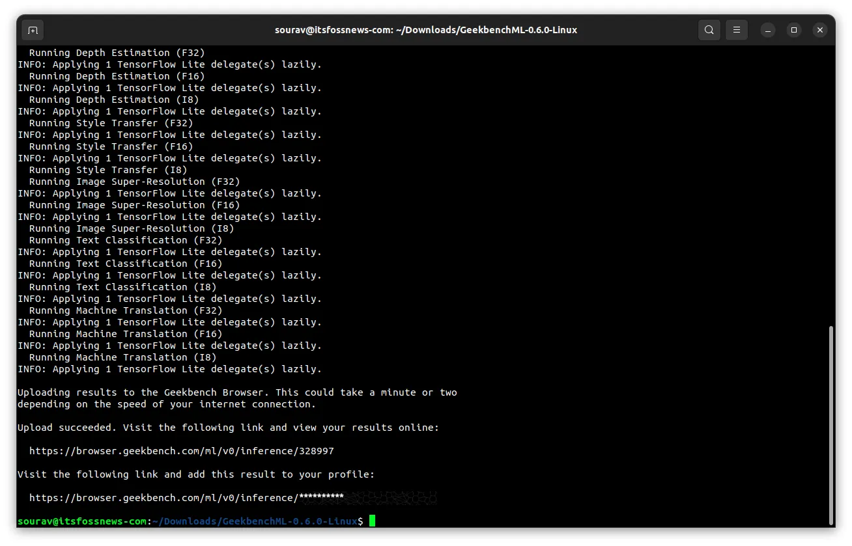The image size is (852, 546).
Task: Maximize the terminal window
Action: click(794, 30)
